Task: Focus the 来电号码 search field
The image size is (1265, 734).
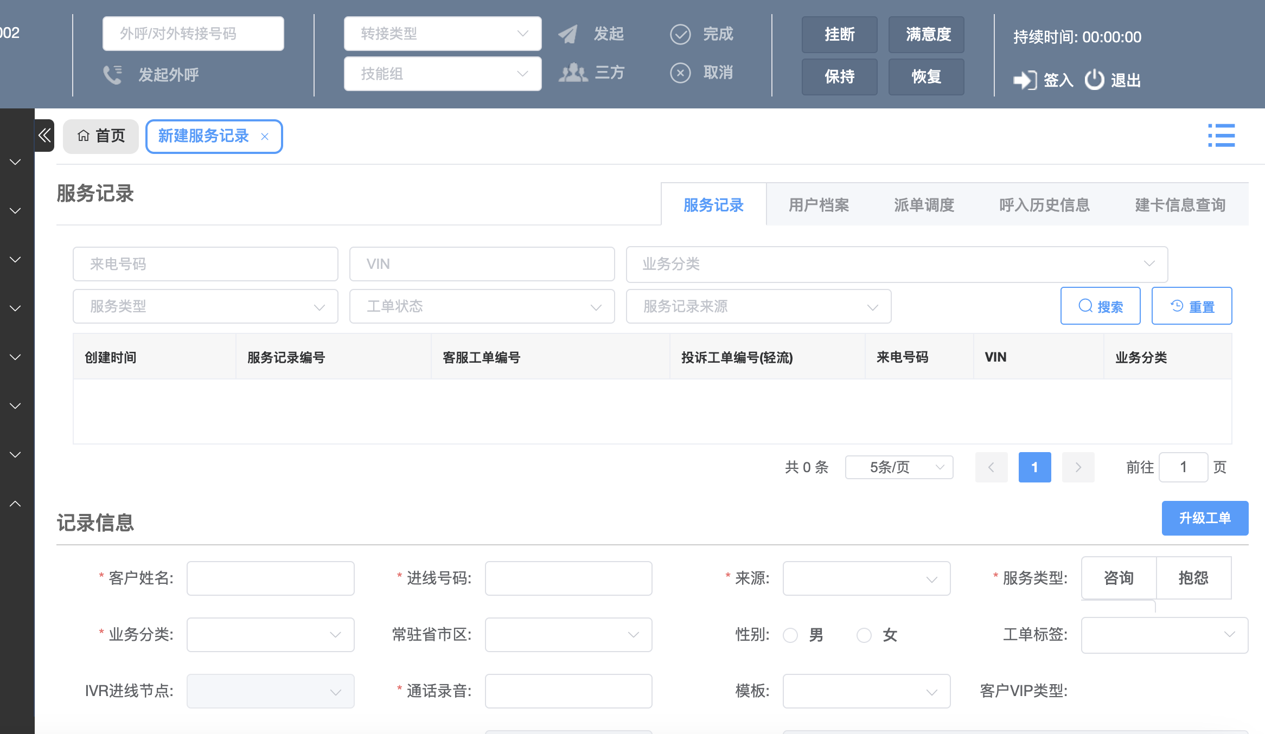Action: coord(206,264)
